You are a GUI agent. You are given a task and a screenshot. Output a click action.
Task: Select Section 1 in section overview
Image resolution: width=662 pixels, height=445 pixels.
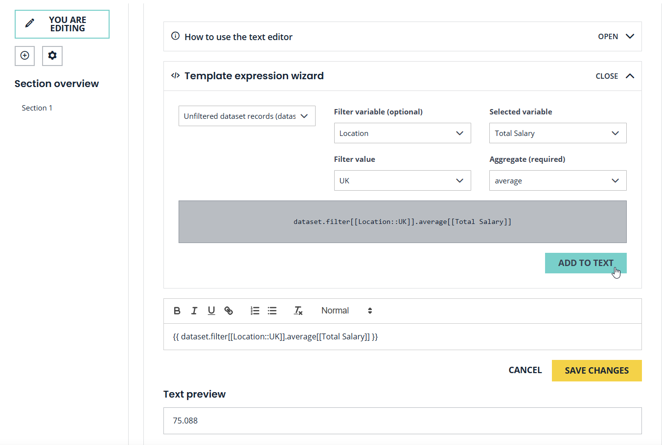(37, 108)
